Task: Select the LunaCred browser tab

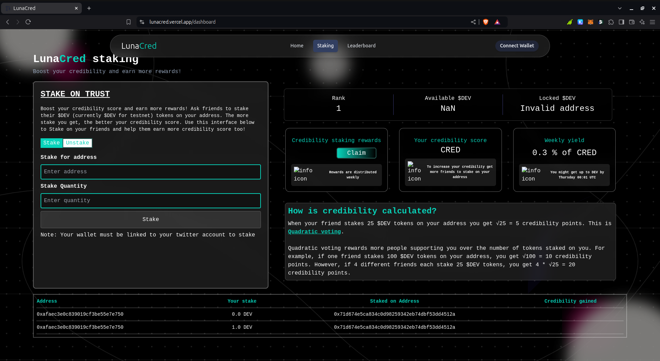Action: click(x=41, y=8)
